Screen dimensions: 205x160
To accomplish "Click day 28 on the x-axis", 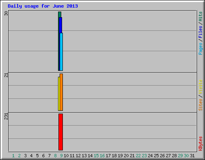I will 174,156.
